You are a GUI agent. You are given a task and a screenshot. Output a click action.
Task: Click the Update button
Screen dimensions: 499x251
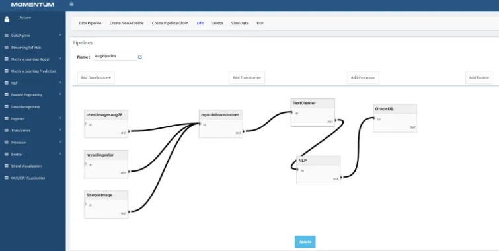pos(305,242)
